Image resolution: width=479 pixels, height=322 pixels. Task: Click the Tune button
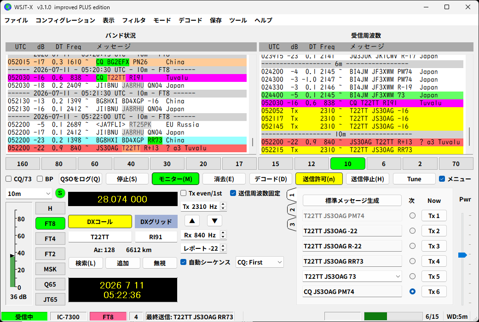(x=414, y=179)
